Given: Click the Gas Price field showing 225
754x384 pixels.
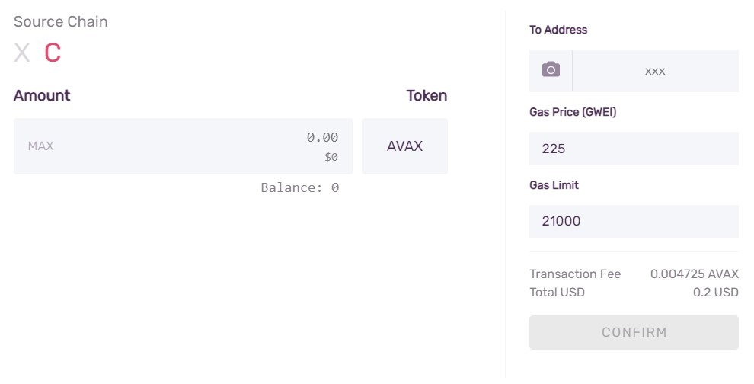Looking at the screenshot, I should click(x=634, y=149).
